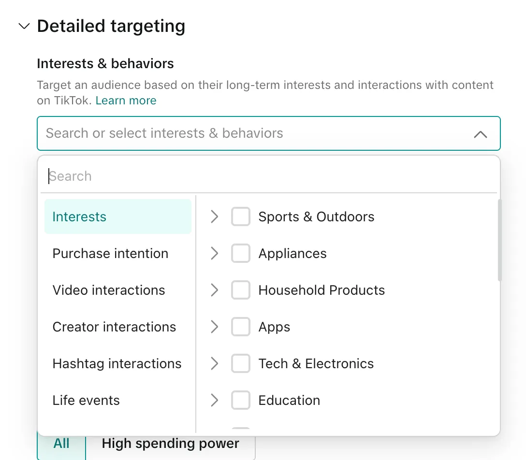The image size is (526, 460).
Task: Expand Apps subcategories
Action: pos(215,327)
